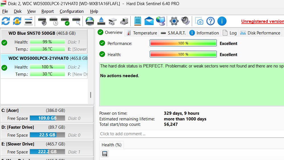
Task: Click green check icon beside WDC WD5000LPCX disk
Action: click(4, 68)
